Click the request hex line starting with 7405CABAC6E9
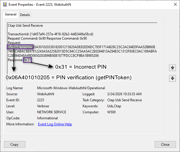The width and height of the screenshot is (180, 152). click(82, 51)
